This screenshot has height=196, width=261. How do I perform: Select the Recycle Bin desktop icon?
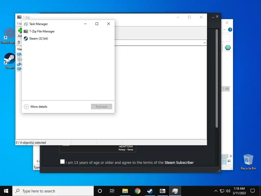[248, 162]
